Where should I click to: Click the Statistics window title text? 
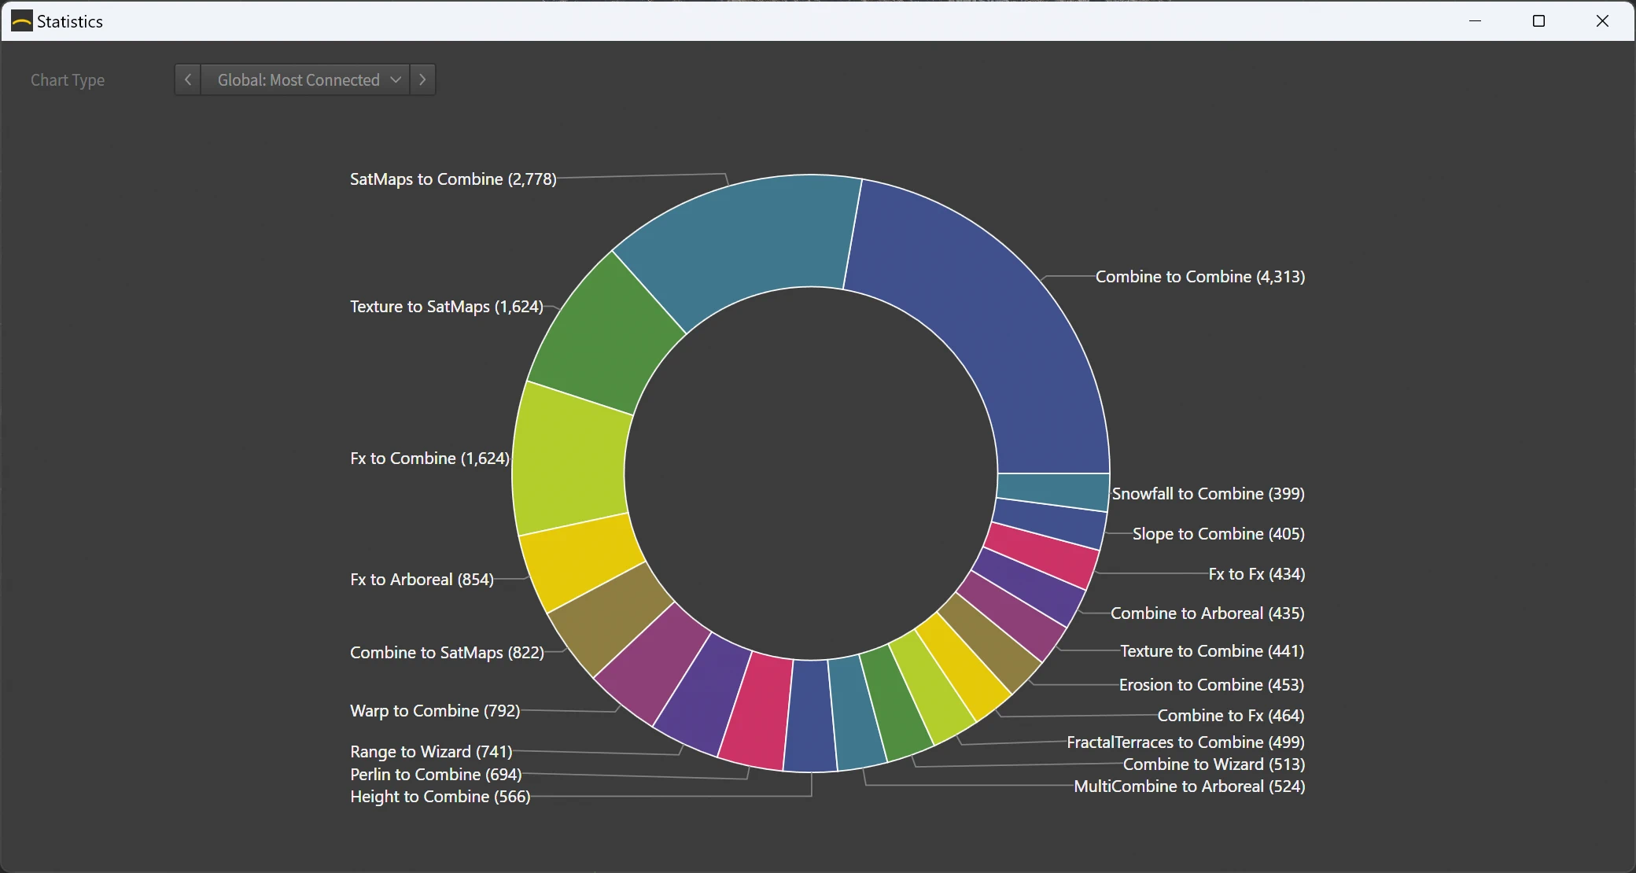(70, 22)
